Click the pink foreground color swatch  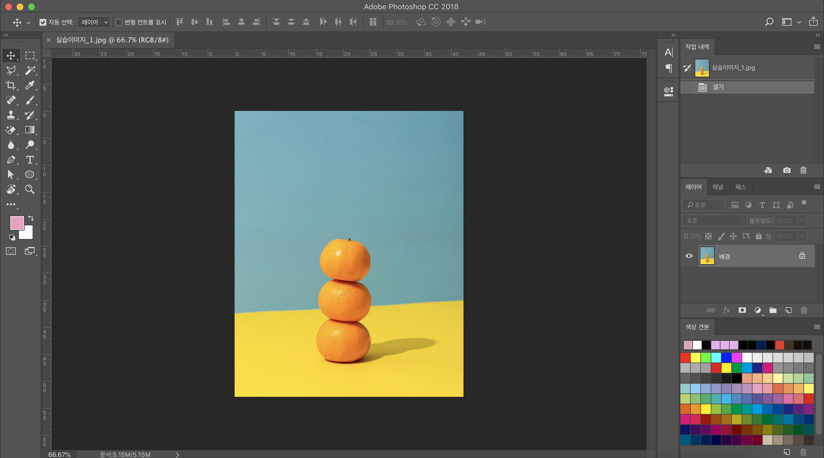pyautogui.click(x=17, y=222)
